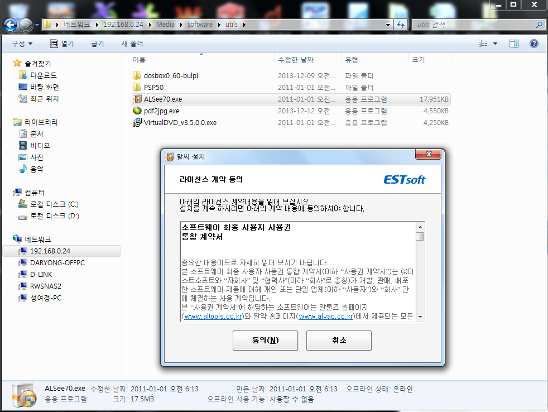Click the ESTsoft logo in the installer

coord(405,180)
